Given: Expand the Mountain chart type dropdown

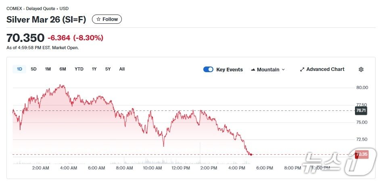Looking at the screenshot, I should 283,70.
